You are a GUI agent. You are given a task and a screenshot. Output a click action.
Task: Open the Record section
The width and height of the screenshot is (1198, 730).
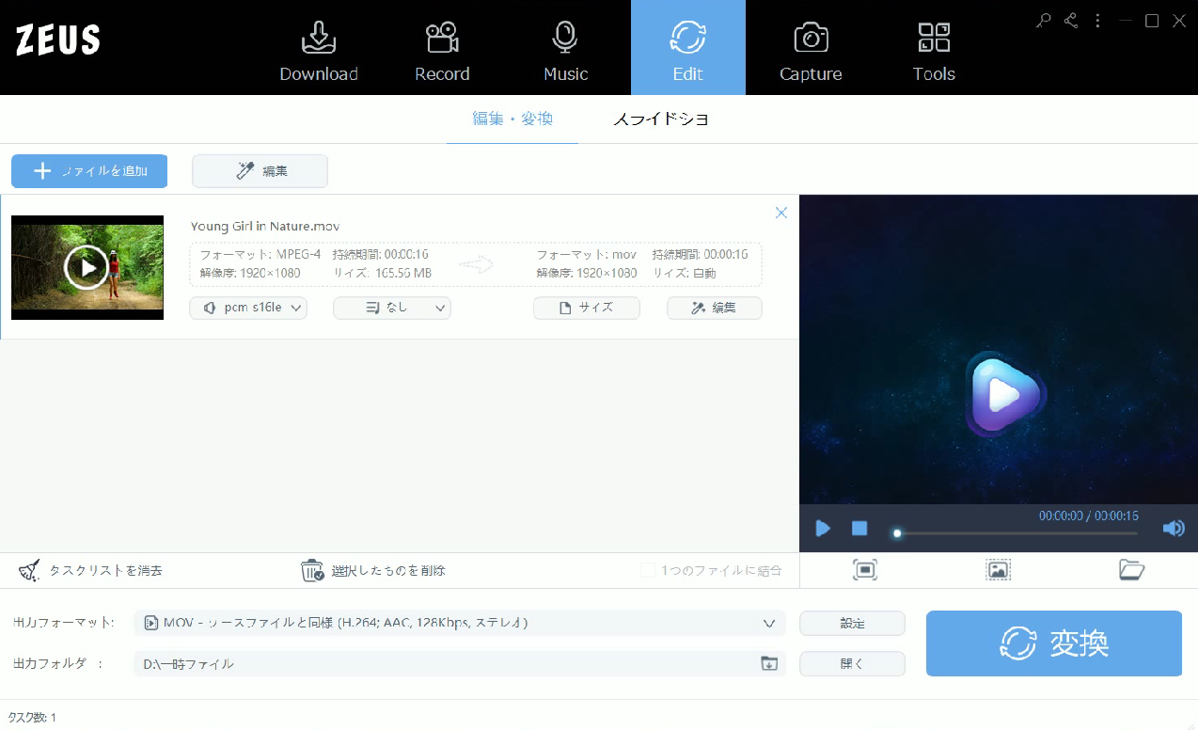442,49
